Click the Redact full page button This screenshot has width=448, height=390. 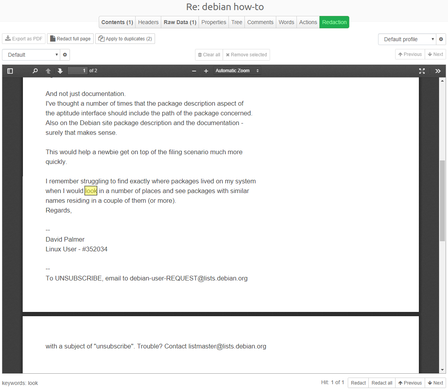coord(70,38)
